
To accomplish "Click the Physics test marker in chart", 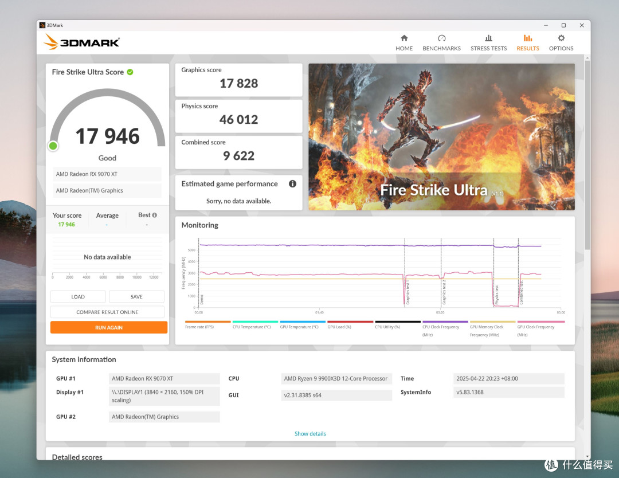I will (x=496, y=295).
